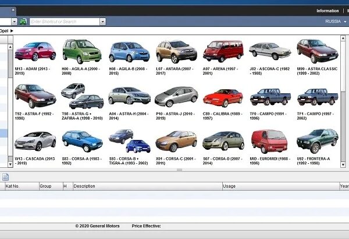The image size is (349, 239).
Task: Select the J82 ASCONA-C silver car
Action: pyautogui.click(x=270, y=51)
